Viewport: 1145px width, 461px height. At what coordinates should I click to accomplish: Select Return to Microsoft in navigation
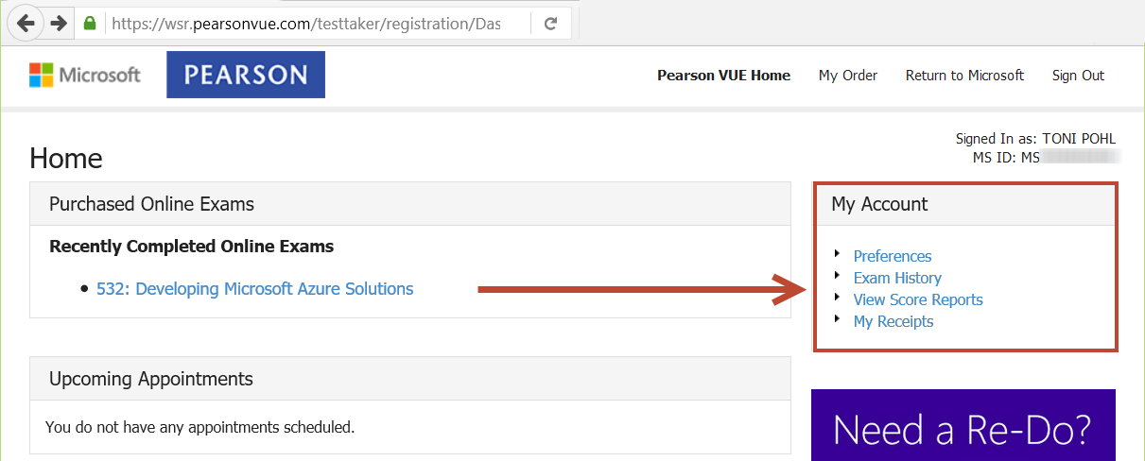964,76
